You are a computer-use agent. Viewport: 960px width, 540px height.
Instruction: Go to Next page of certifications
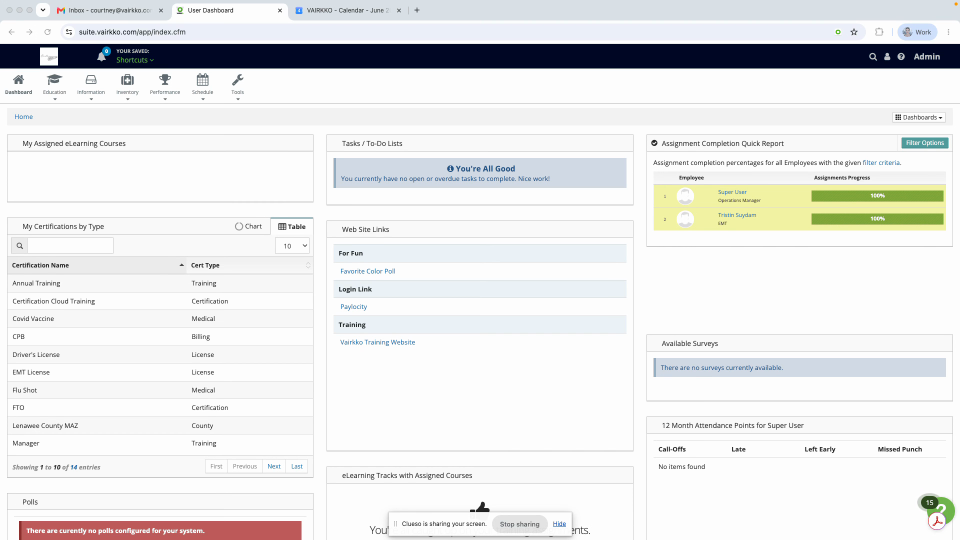274,466
